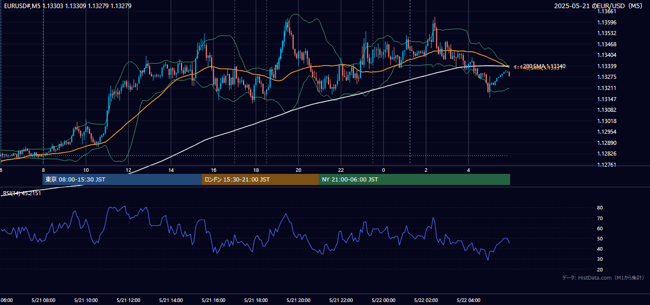This screenshot has width=650, height=305.
Task: Select the ロンドン 15:30-21:00 JST session bar
Action: click(260, 179)
